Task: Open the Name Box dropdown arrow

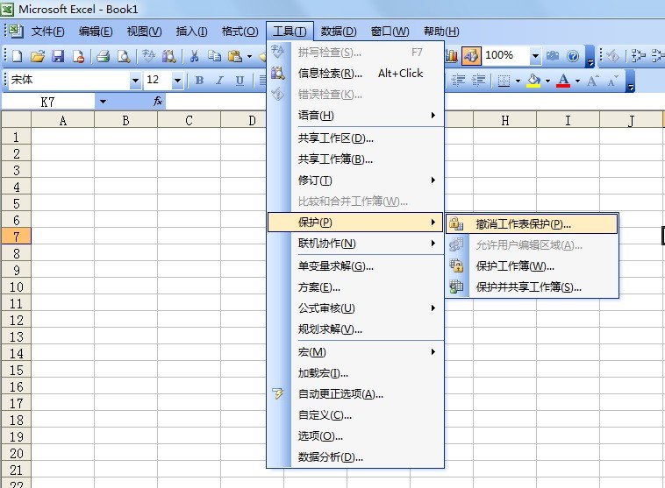Action: [x=103, y=102]
